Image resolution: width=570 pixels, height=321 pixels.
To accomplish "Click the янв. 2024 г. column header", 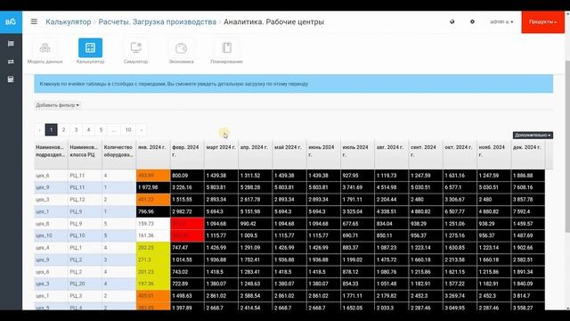I will [153, 154].
